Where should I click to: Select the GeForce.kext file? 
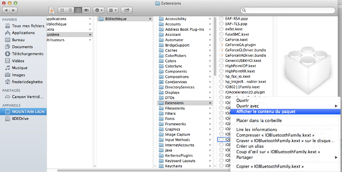(245, 40)
